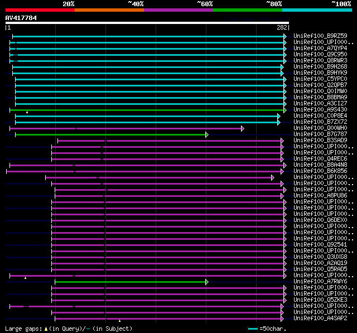Open hit UniRef100_A7QYP4

pos(320,49)
